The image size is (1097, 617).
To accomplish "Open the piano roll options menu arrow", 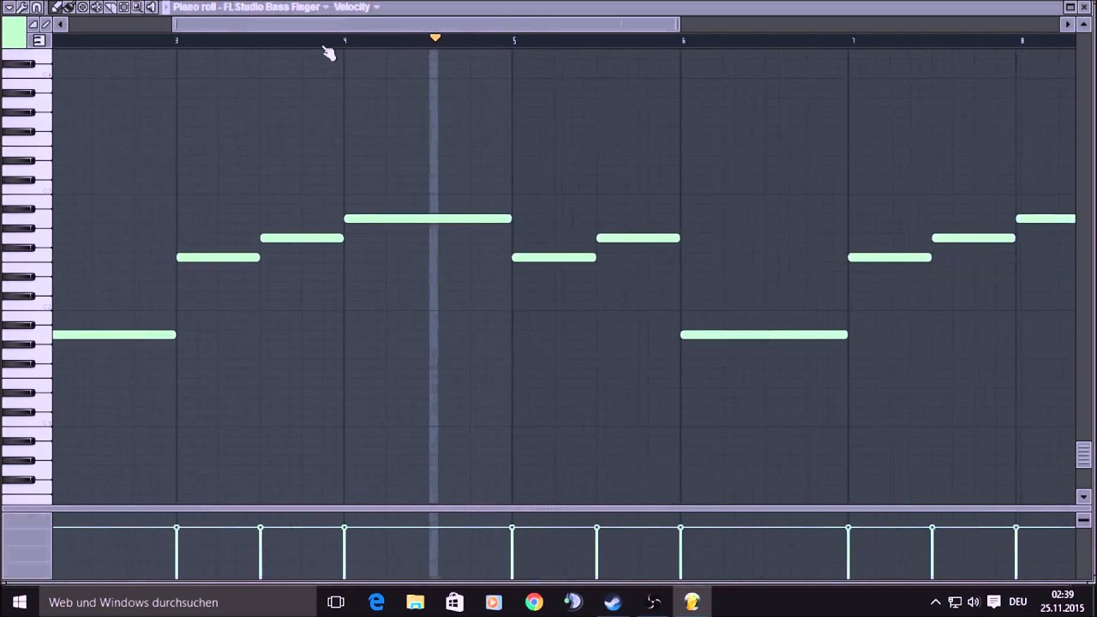I will click(x=9, y=7).
